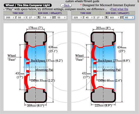Open left tire diameter dropdown showing 17
Image resolution: width=139 pixels, height=114 pixels.
tap(32, 18)
